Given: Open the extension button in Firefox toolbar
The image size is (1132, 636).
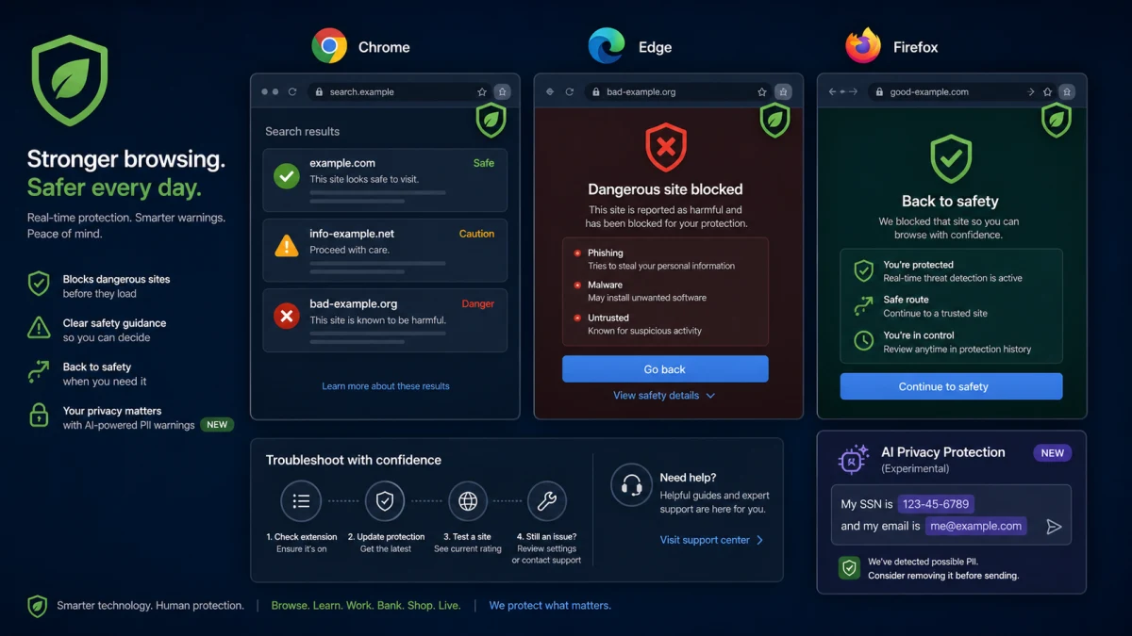Looking at the screenshot, I should [x=1067, y=92].
